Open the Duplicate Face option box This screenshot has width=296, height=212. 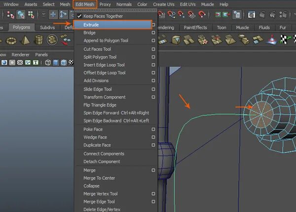tap(153, 145)
